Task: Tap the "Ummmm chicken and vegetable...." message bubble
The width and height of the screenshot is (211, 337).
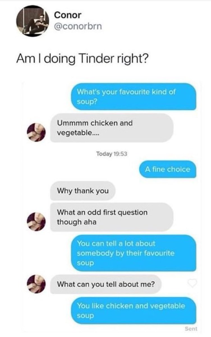Action: click(x=112, y=128)
